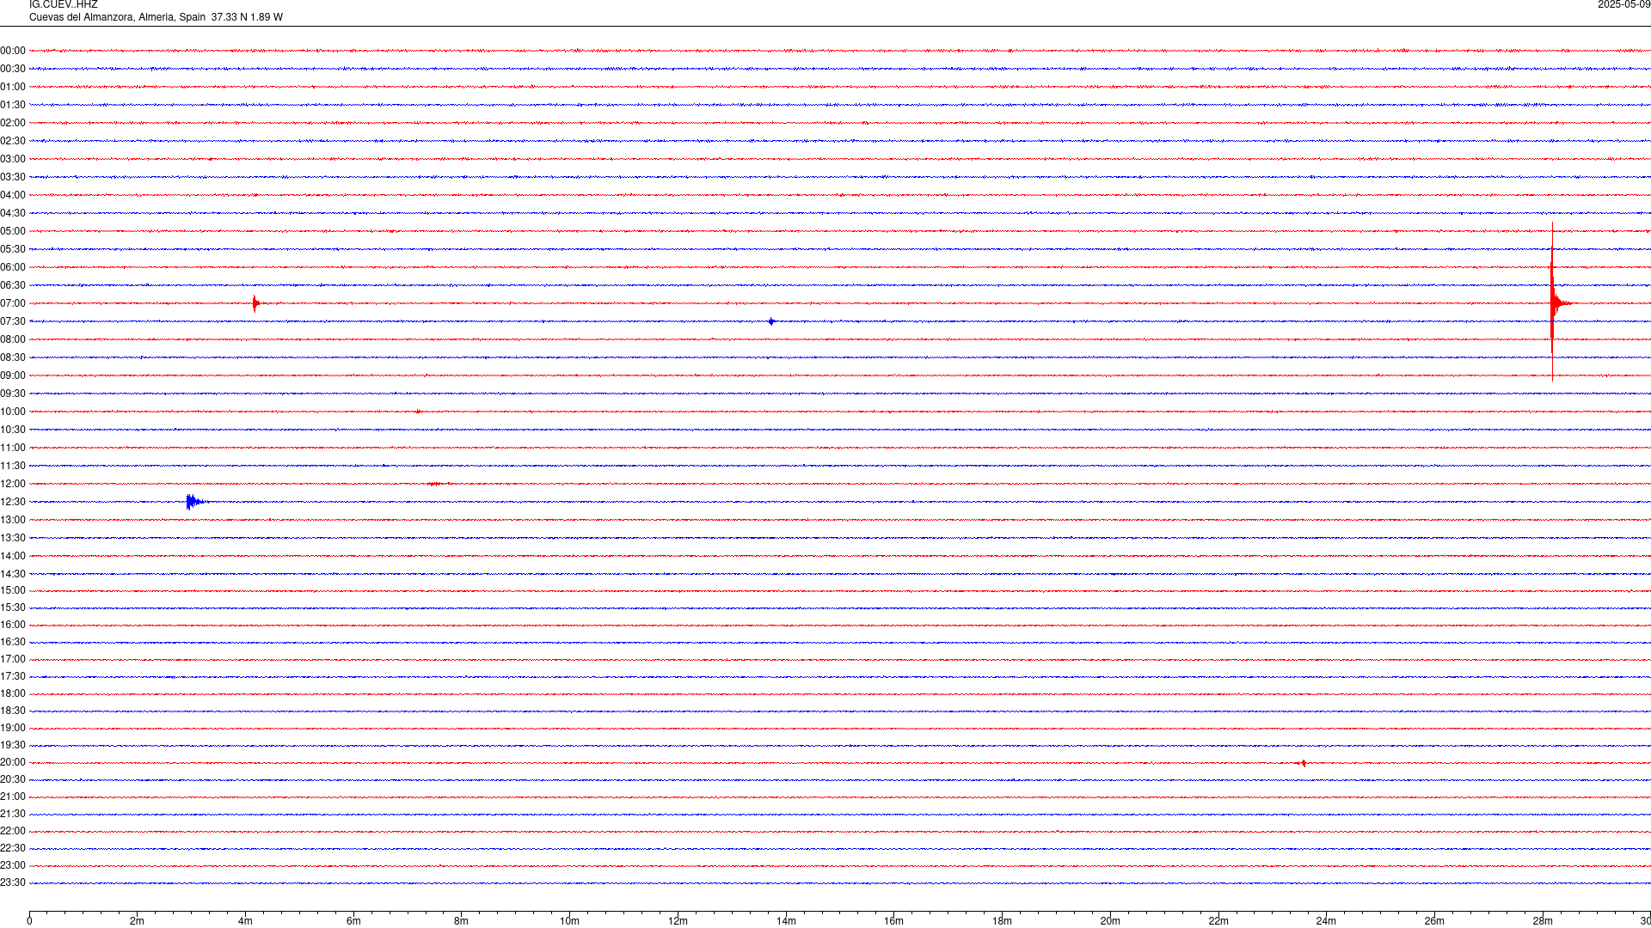
Task: Click the 2m tick label on the axis
Action: point(138,921)
